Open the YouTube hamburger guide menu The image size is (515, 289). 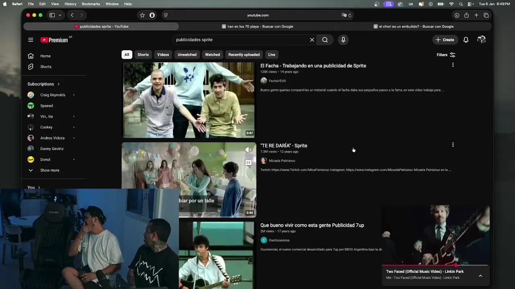tap(31, 40)
